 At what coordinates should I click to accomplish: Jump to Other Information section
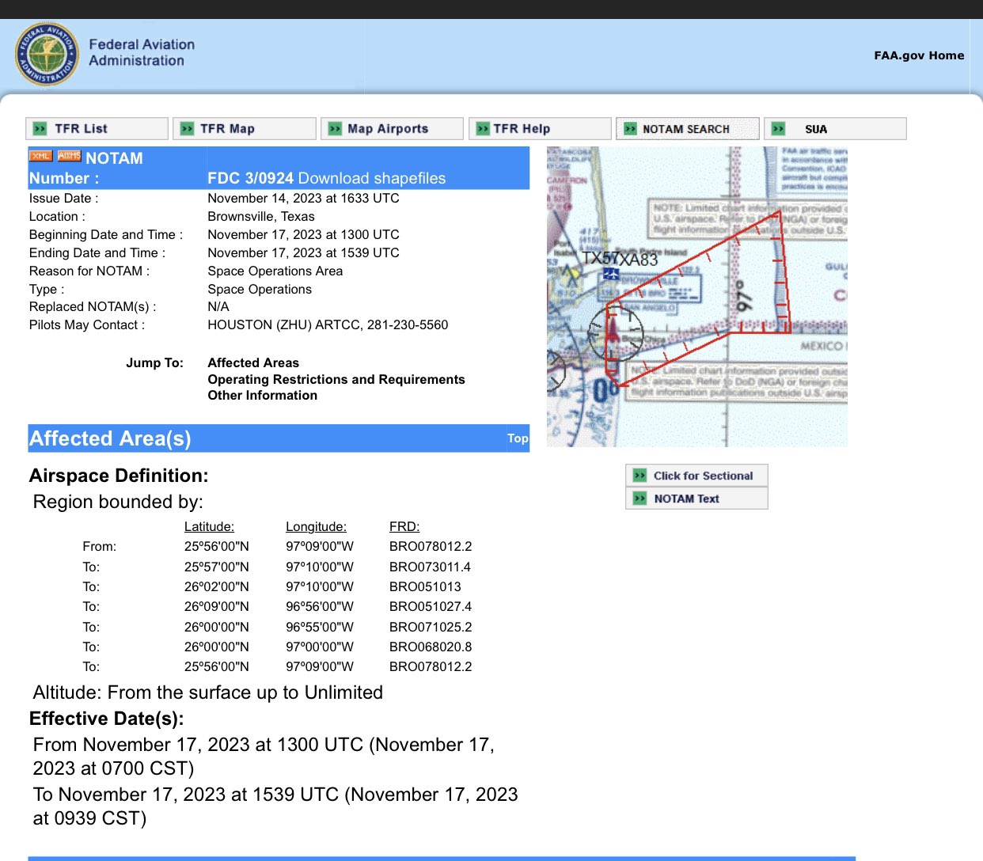tap(262, 395)
